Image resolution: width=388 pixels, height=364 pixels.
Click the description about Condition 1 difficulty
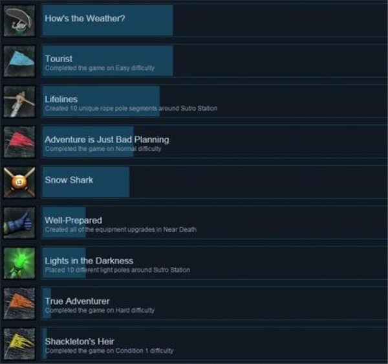(109, 351)
